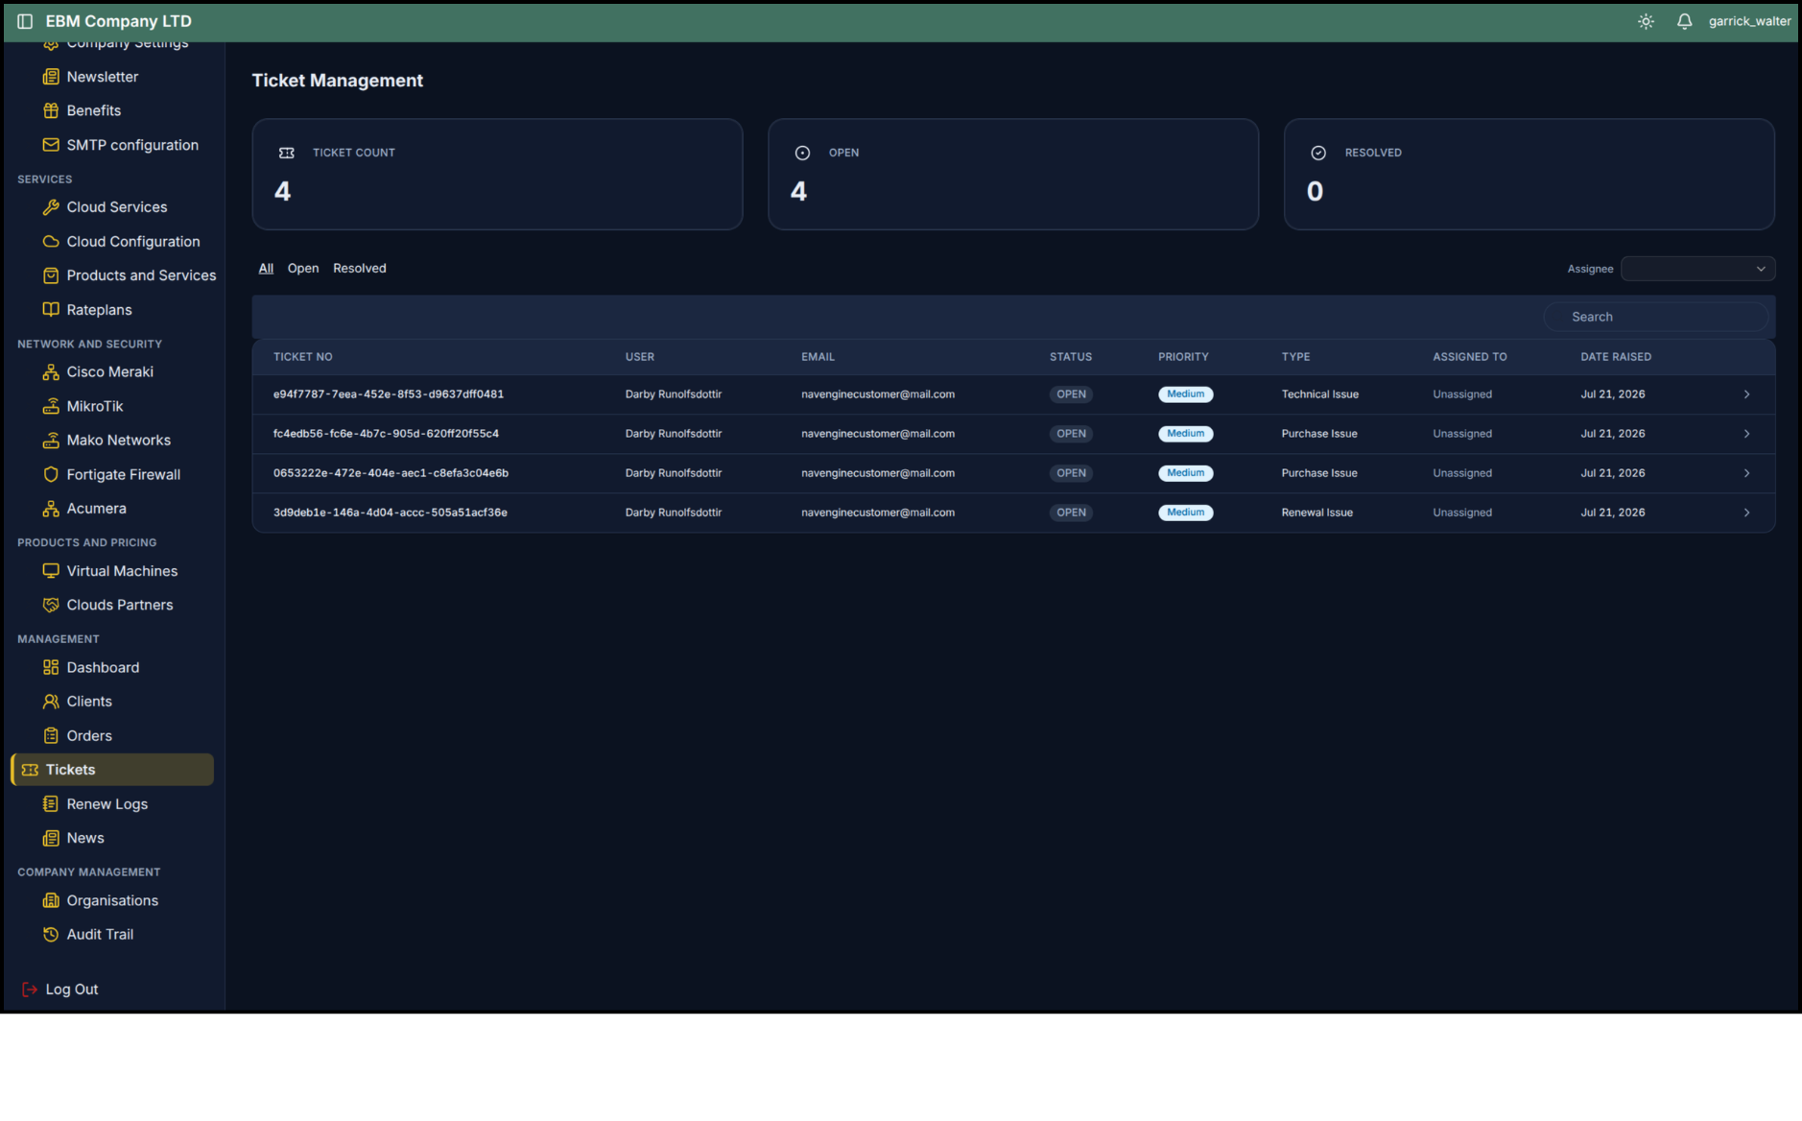
Task: Open Newsletter from sidebar
Action: 103,77
